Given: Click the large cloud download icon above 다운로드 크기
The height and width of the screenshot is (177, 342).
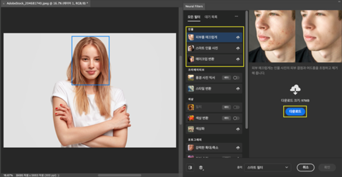Looking at the screenshot, I should click(x=295, y=90).
